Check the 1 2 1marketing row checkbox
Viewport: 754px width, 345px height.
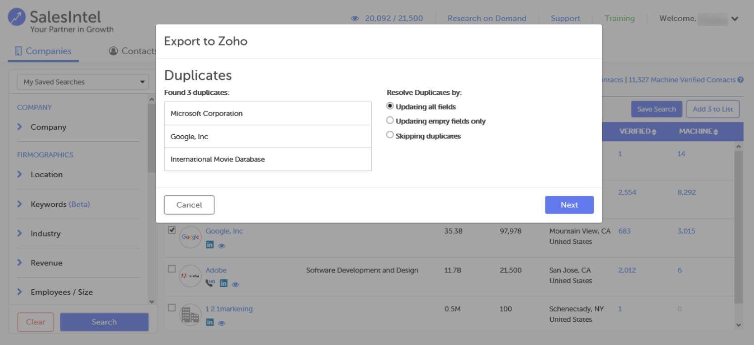(x=172, y=307)
